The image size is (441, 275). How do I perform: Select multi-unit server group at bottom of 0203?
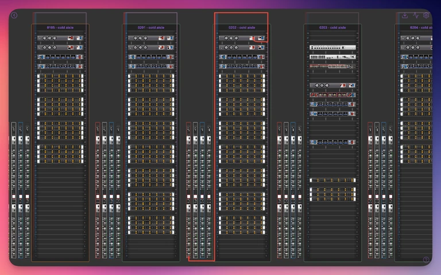click(332, 194)
